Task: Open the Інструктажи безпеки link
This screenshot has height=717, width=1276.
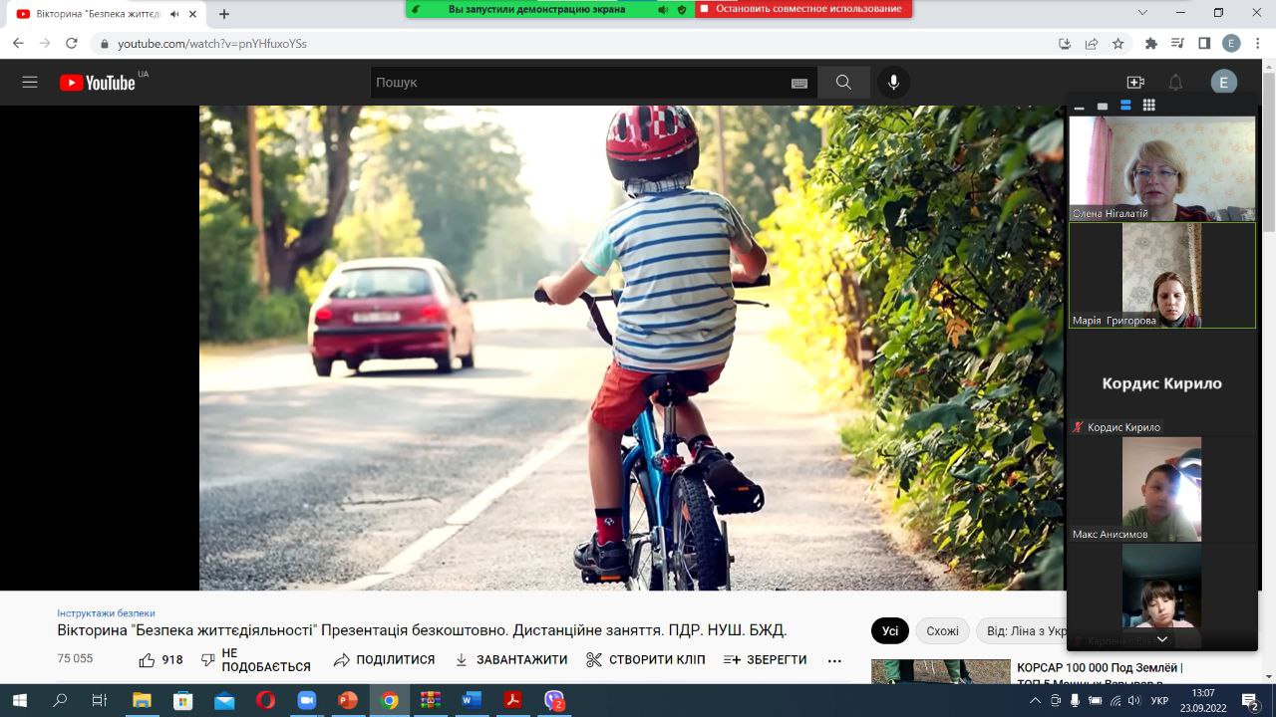Action: click(106, 613)
